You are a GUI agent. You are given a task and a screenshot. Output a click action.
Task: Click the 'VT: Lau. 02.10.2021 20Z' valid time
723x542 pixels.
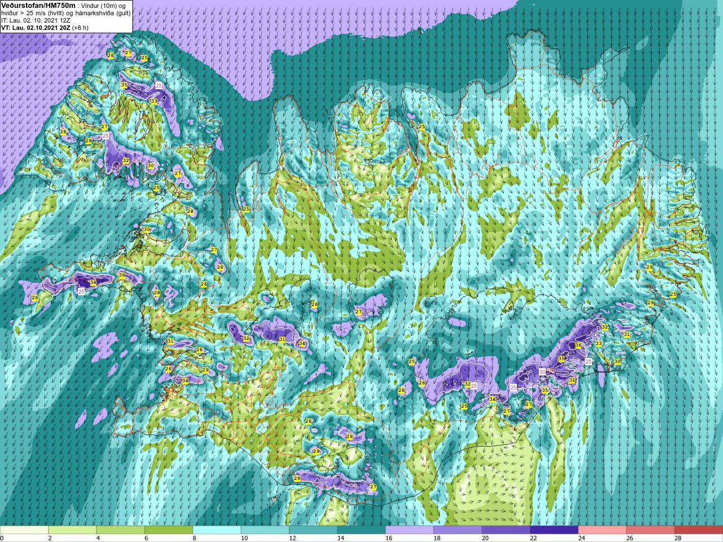tap(36, 28)
